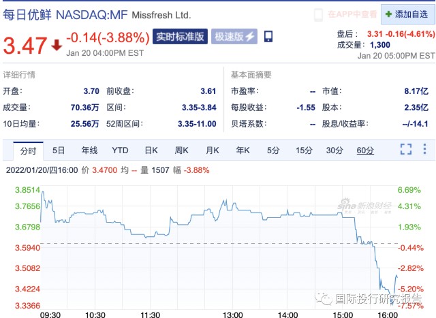Click the 10-day average volume 25.56万
Image resolution: width=436 pixels, height=318 pixels.
pyautogui.click(x=84, y=124)
